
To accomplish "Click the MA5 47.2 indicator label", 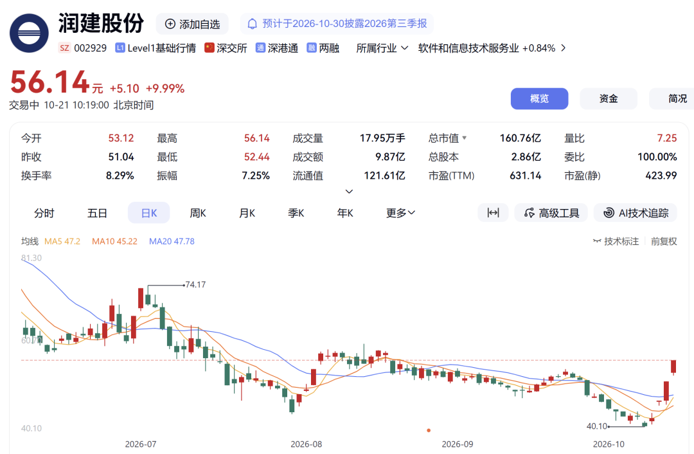I will [x=62, y=241].
